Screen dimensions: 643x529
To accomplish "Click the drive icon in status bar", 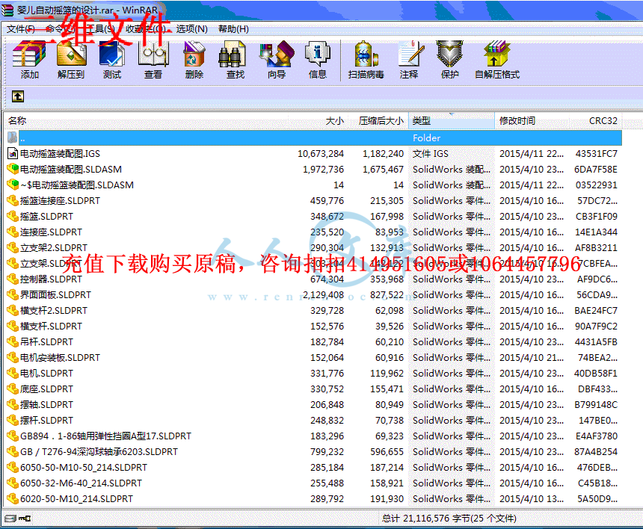I will tap(10, 519).
